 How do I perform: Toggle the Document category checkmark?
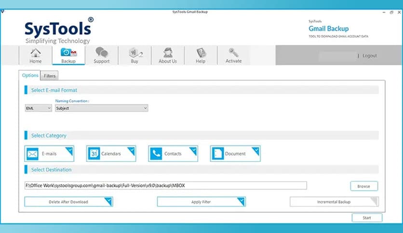coord(255,151)
